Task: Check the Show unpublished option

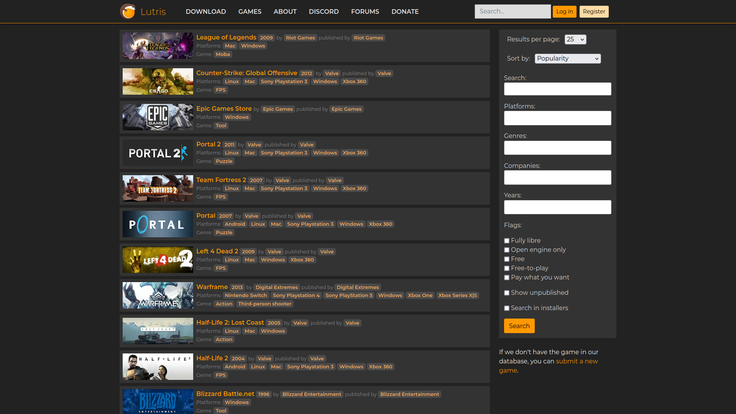Action: [x=507, y=293]
